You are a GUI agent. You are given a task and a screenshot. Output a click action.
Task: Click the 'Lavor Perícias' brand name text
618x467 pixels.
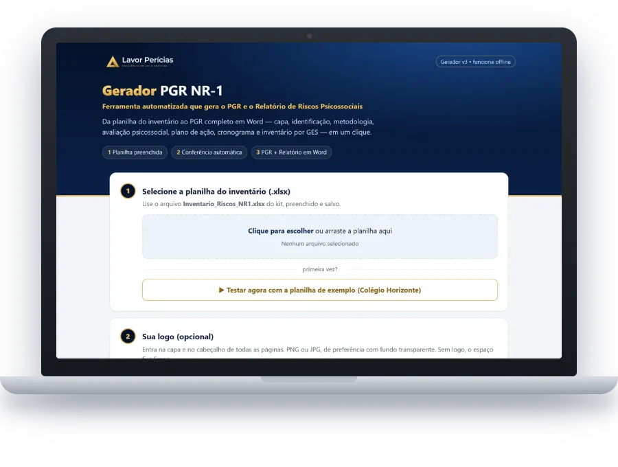pyautogui.click(x=148, y=60)
